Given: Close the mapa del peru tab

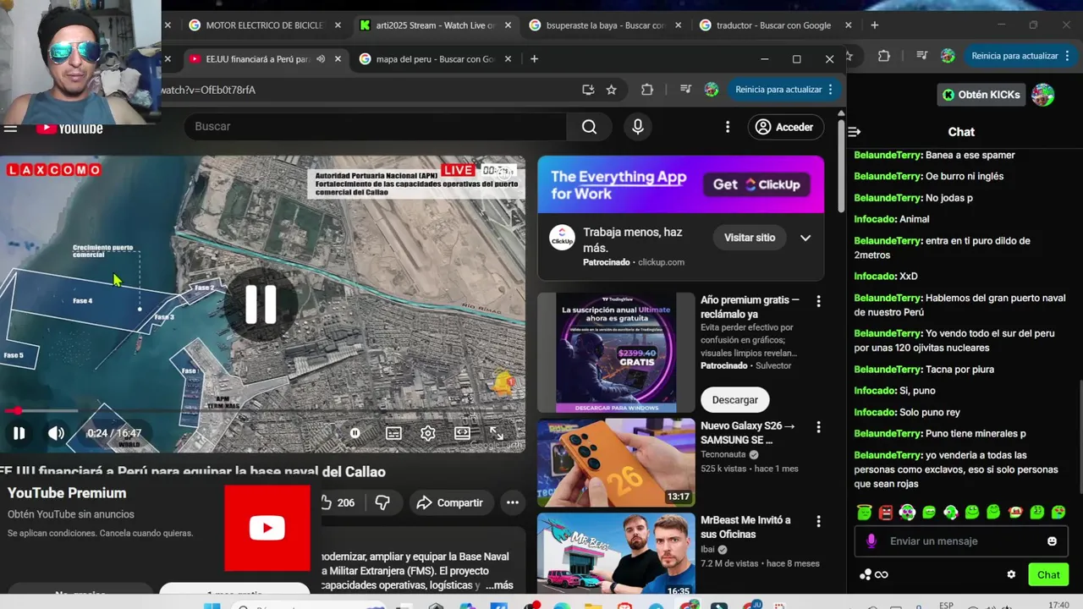Looking at the screenshot, I should pyautogui.click(x=508, y=59).
